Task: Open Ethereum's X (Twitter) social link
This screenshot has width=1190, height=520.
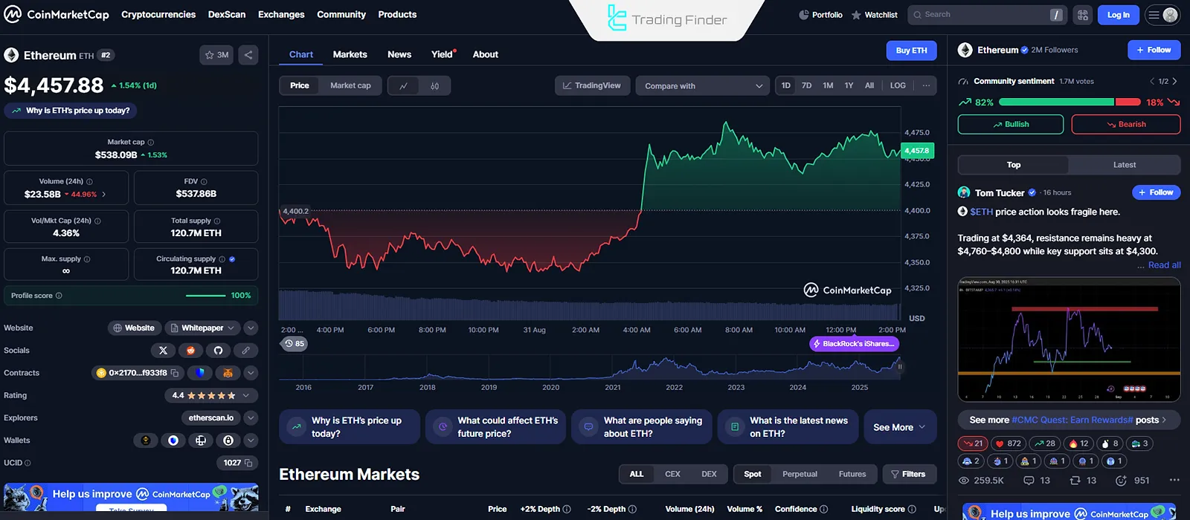Action: 163,350
